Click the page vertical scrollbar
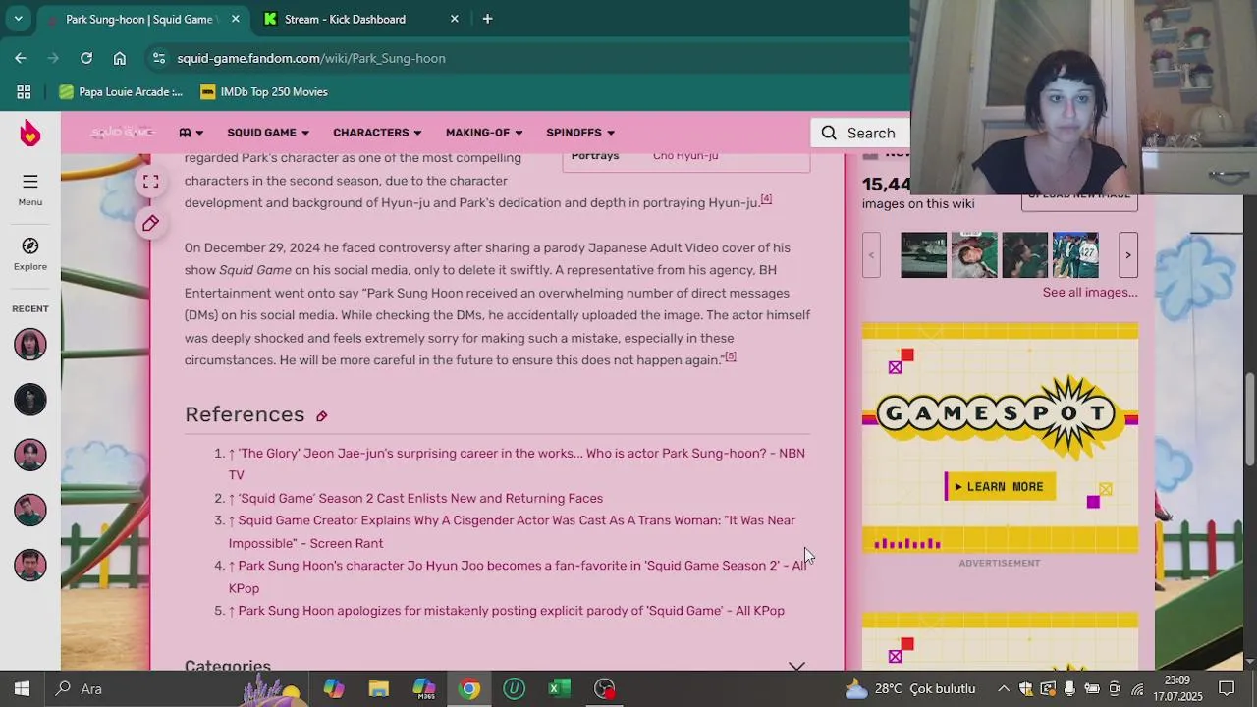This screenshot has width=1257, height=707. point(1249,417)
